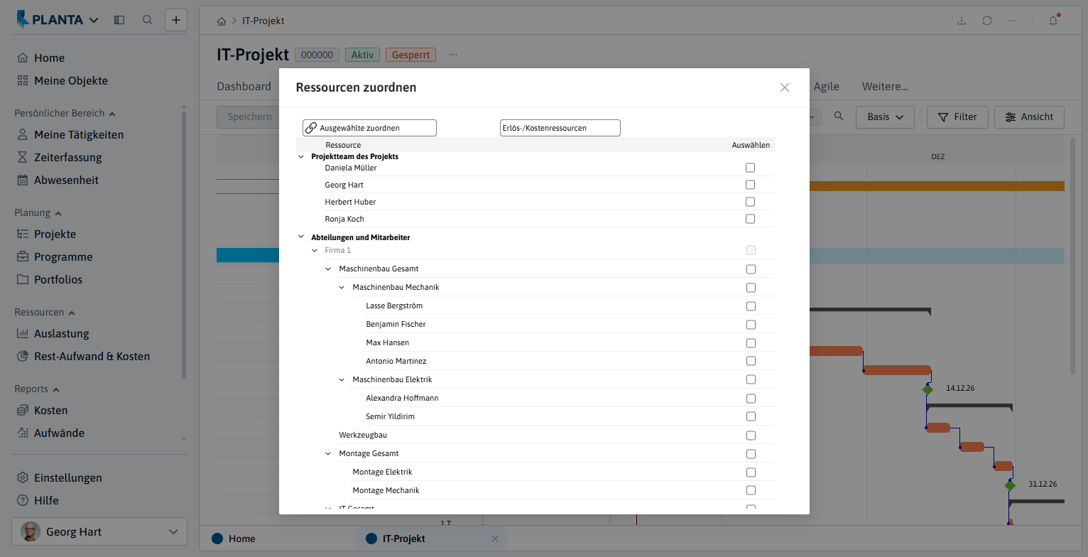Click the Abwesenheit calendar icon
Image resolution: width=1088 pixels, height=557 pixels.
(x=23, y=180)
